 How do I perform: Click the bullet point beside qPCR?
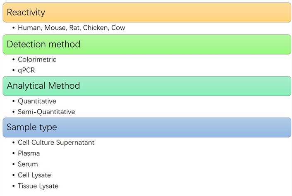pos(13,71)
